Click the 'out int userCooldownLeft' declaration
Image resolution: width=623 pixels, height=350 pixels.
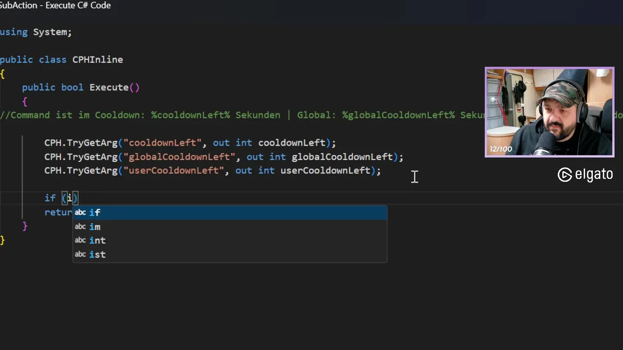[x=302, y=171]
